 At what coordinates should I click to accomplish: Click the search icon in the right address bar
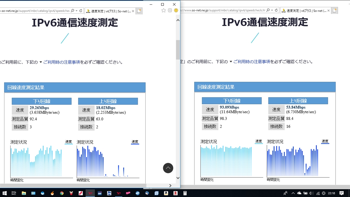coord(268,10)
